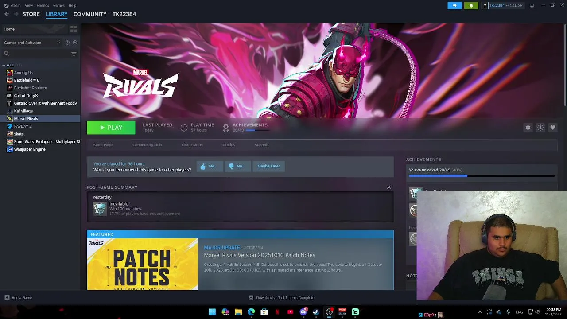Open the View menu
567x319 pixels.
(29, 5)
